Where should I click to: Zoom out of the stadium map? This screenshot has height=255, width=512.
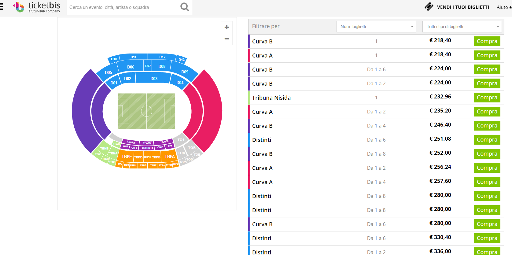pyautogui.click(x=227, y=39)
